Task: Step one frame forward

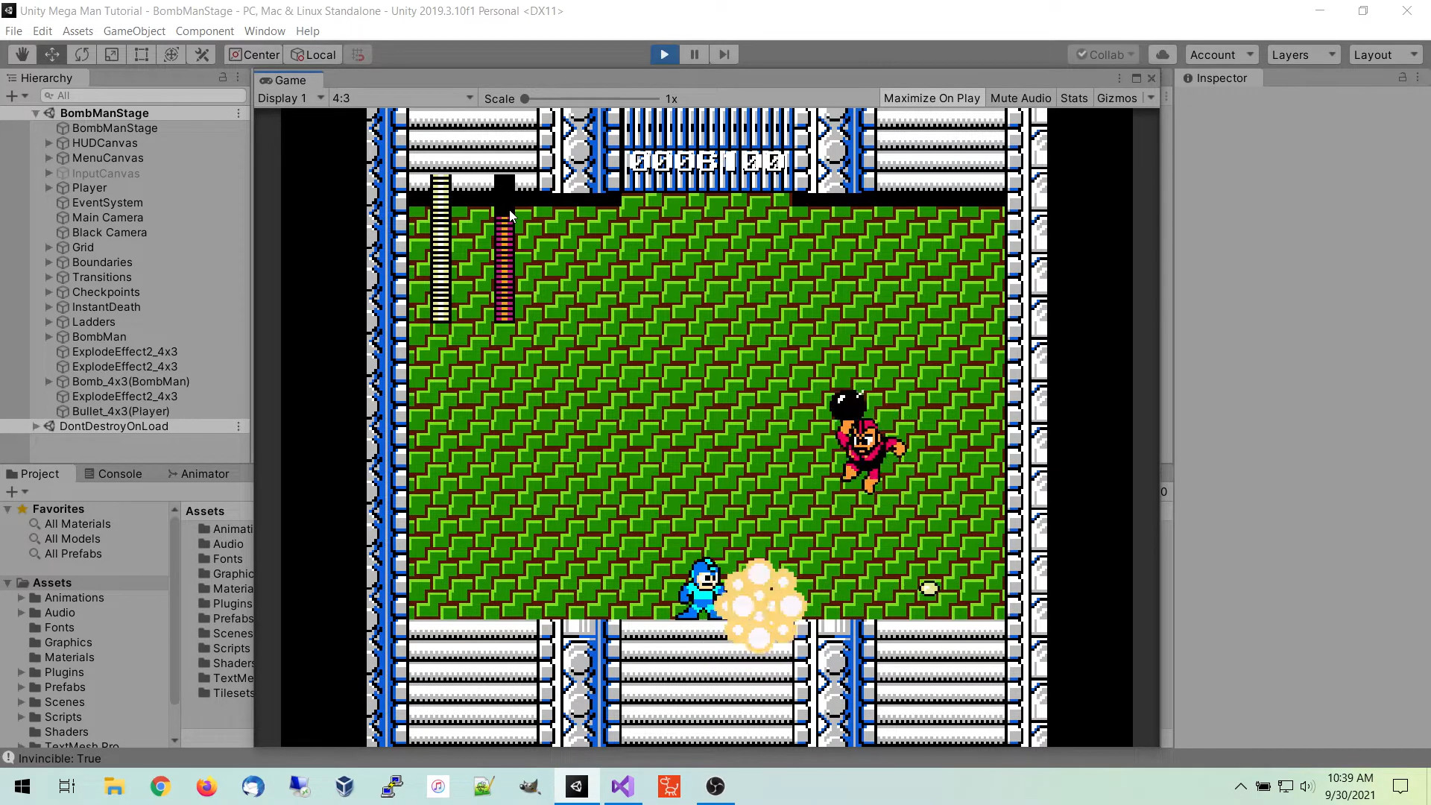Action: click(724, 54)
